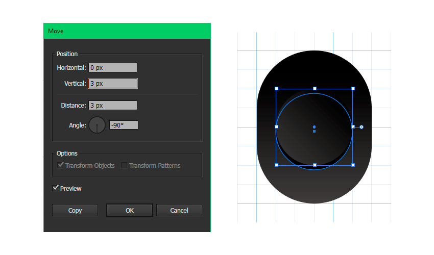Click the Vertical position input field
Image resolution: width=434 pixels, height=255 pixels.
point(112,83)
